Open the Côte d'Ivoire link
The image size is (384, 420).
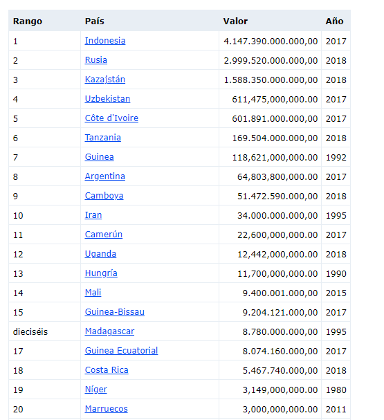pos(111,118)
